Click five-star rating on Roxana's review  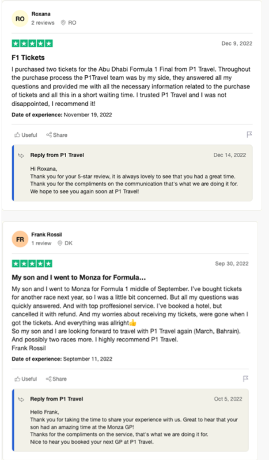32,44
